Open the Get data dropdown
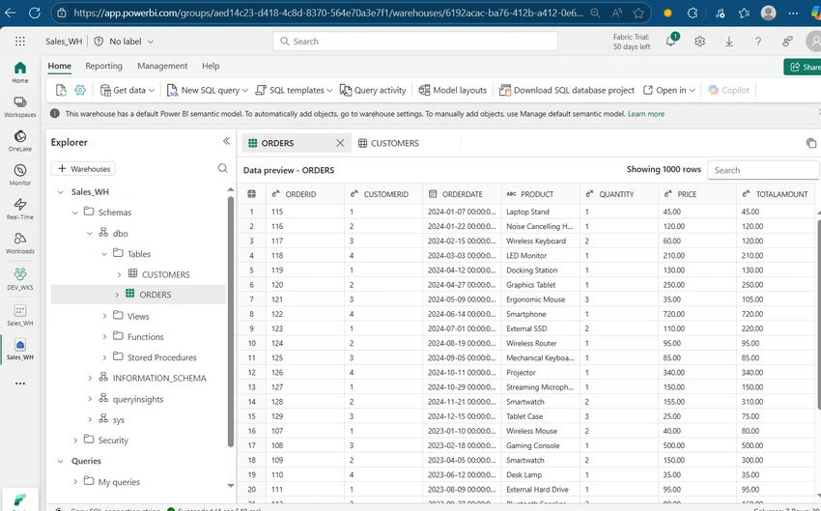The image size is (821, 511). [x=127, y=90]
